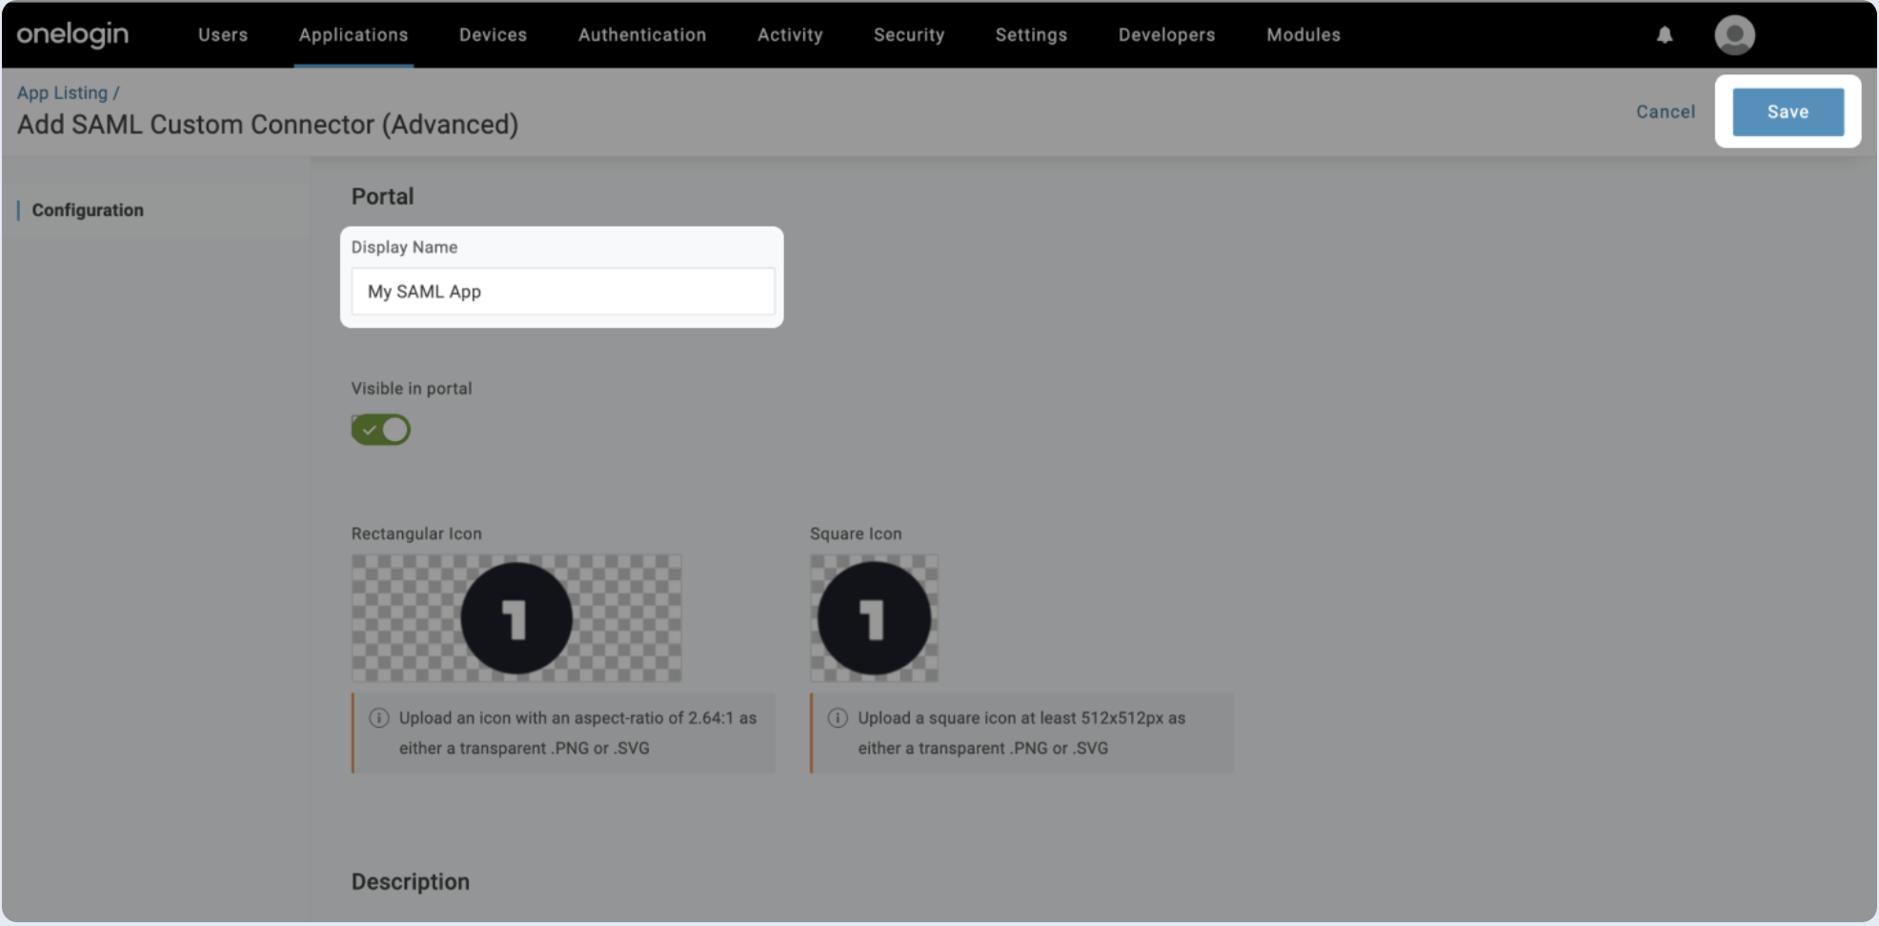Click info icon in square icon hint
Image resolution: width=1879 pixels, height=926 pixels.
[x=838, y=718]
